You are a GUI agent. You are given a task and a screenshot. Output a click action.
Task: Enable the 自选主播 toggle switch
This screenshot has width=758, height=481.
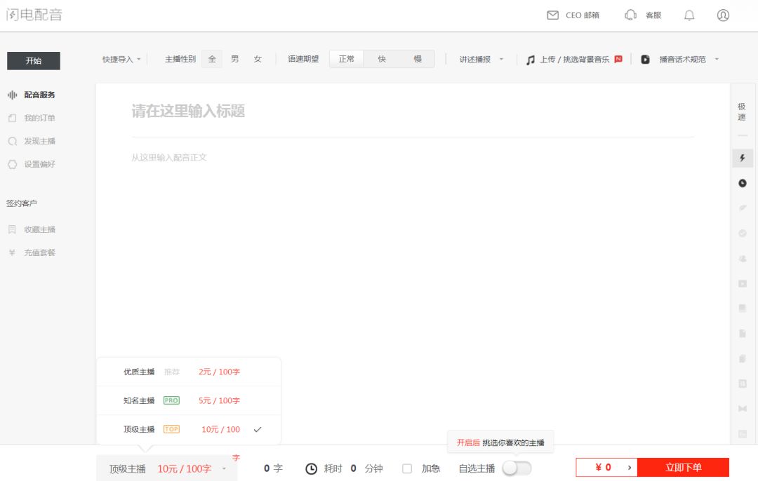point(517,468)
